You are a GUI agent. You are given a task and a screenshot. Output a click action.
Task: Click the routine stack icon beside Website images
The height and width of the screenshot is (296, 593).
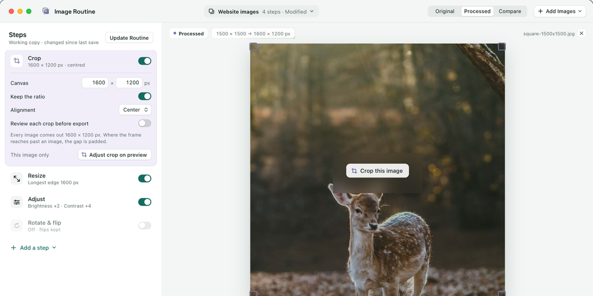[x=212, y=11]
